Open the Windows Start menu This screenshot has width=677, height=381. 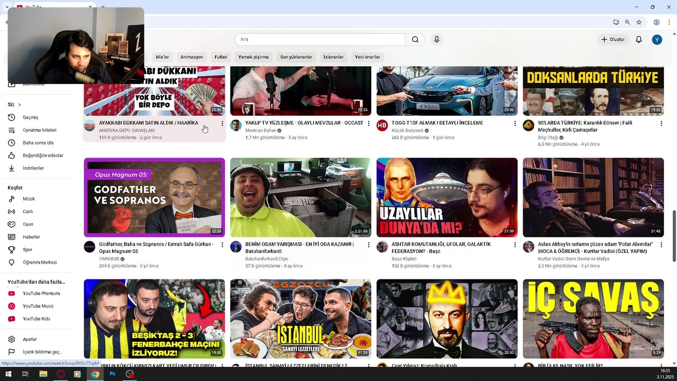click(8, 374)
